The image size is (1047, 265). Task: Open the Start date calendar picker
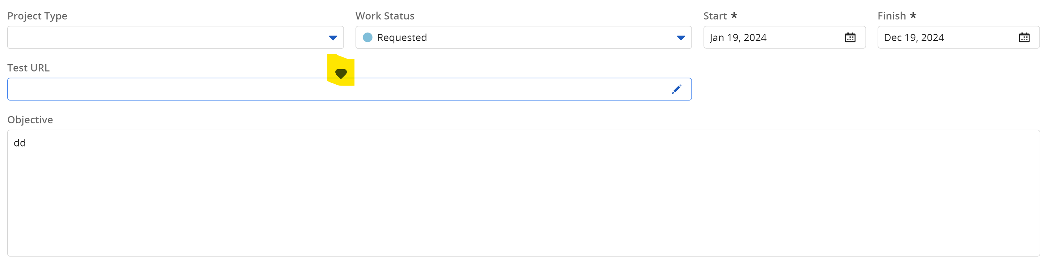coord(850,38)
